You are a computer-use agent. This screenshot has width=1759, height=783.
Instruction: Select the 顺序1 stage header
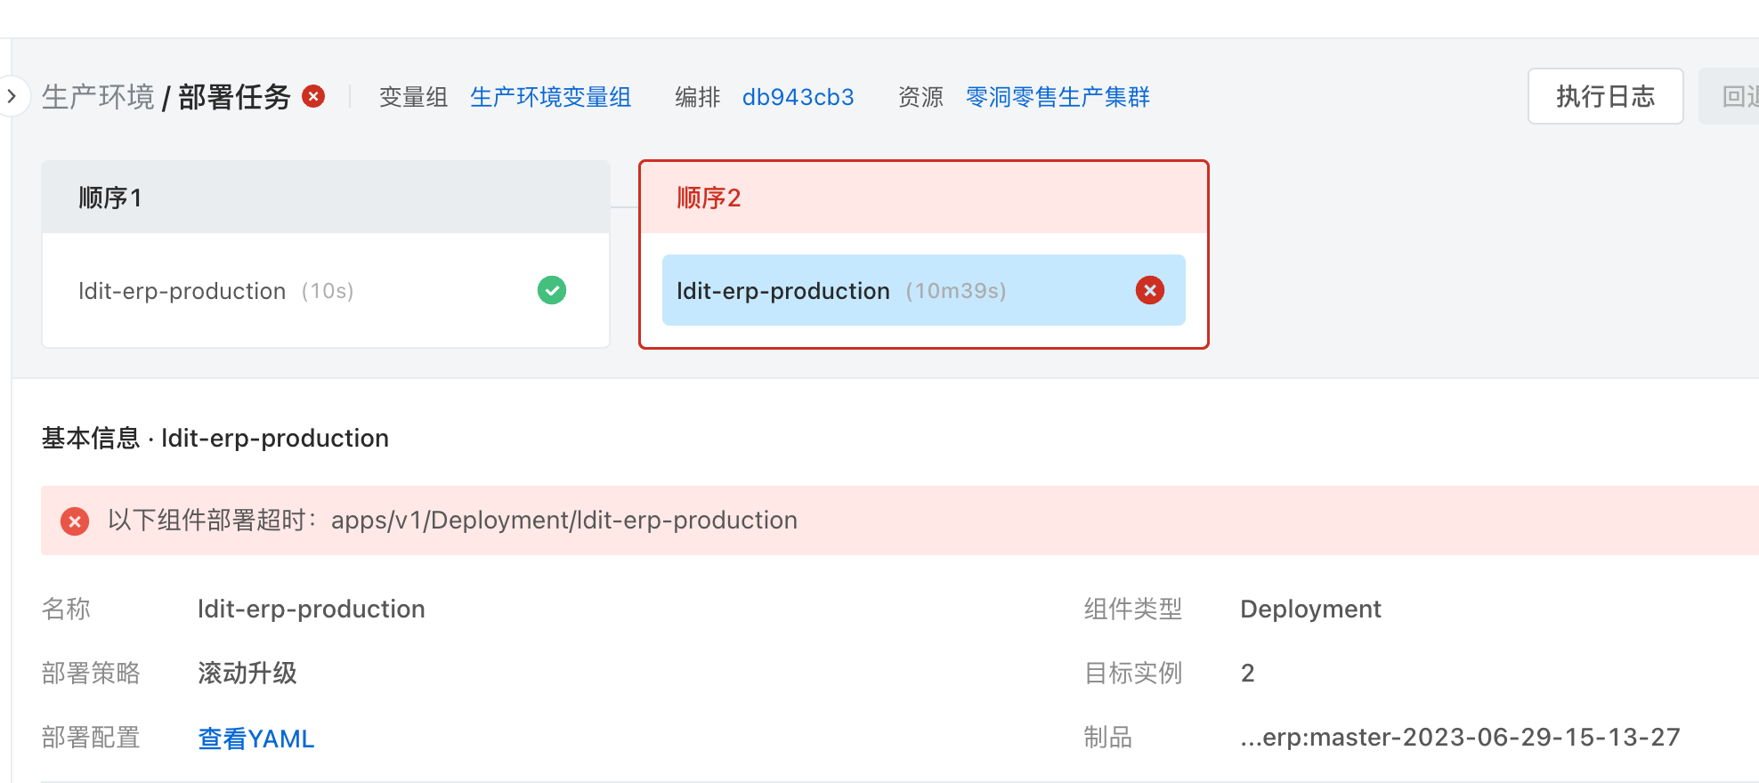pyautogui.click(x=326, y=198)
